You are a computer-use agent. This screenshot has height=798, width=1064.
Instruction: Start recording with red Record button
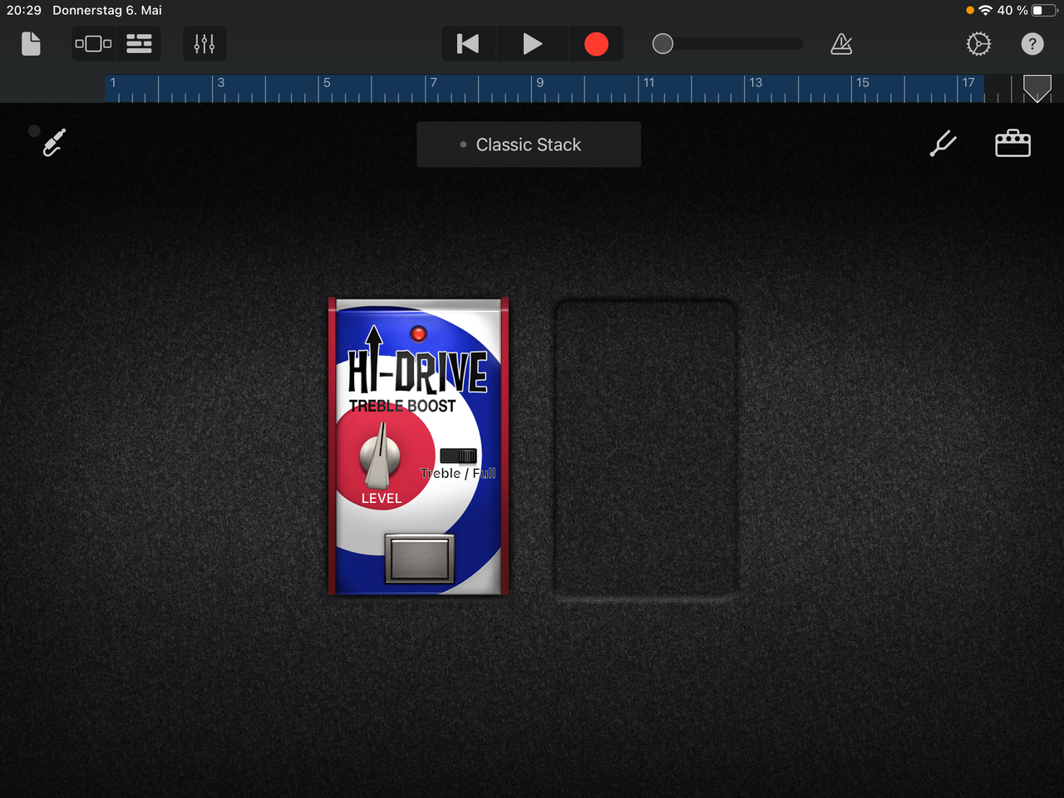tap(596, 44)
